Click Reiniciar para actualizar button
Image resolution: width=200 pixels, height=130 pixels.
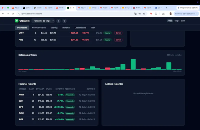[185, 14]
